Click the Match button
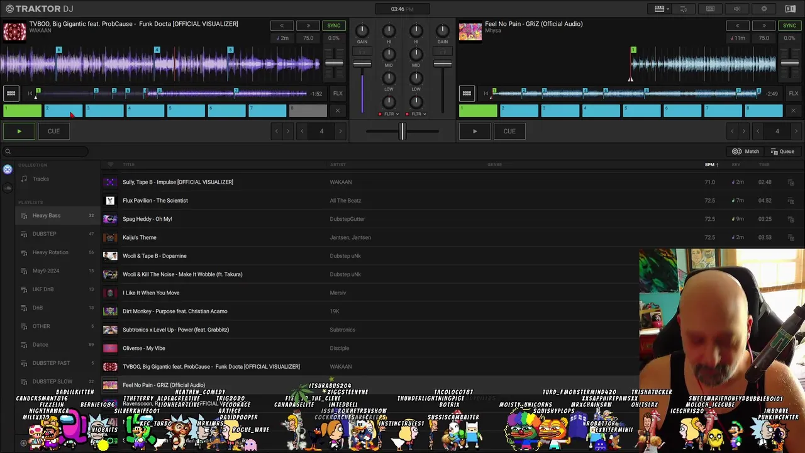This screenshot has width=805, height=453. (x=746, y=152)
